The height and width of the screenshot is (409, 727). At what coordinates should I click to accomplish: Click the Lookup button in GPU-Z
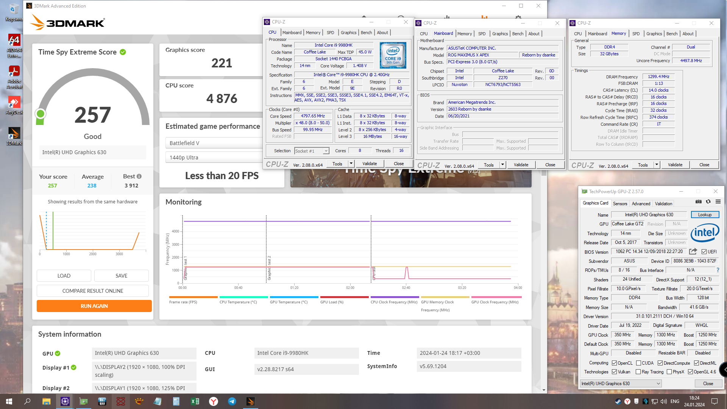[x=705, y=215]
